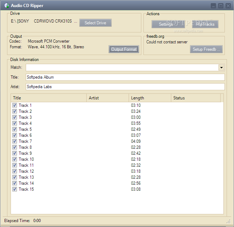Click the Wave 44.100 kHz format text
This screenshot has width=234, height=227.
(56, 47)
